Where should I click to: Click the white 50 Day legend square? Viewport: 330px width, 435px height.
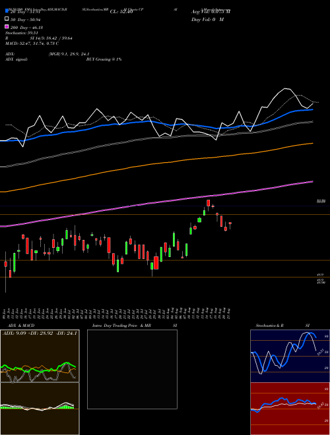7,19
